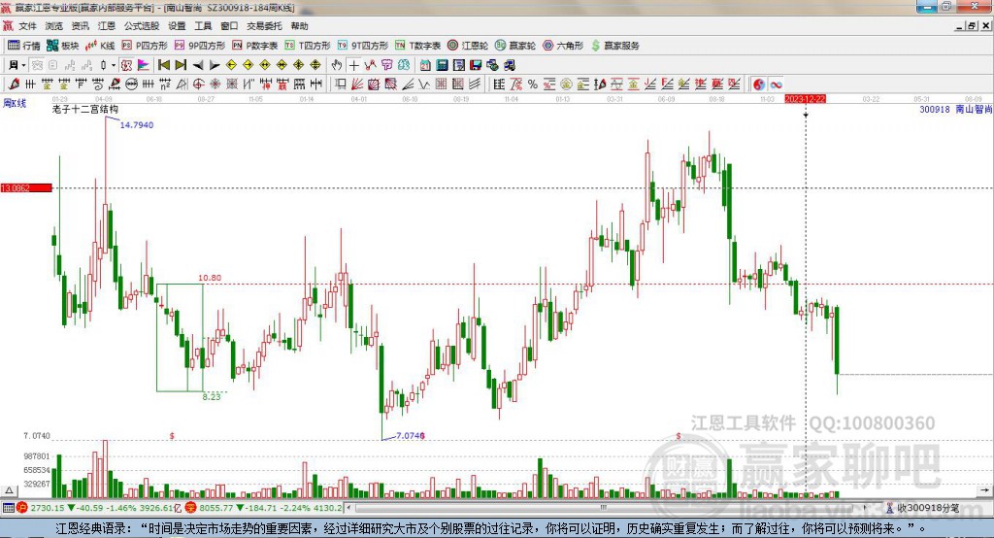The image size is (994, 538).
Task: Click the horizontal chart scrollbar thumb
Action: point(603,508)
